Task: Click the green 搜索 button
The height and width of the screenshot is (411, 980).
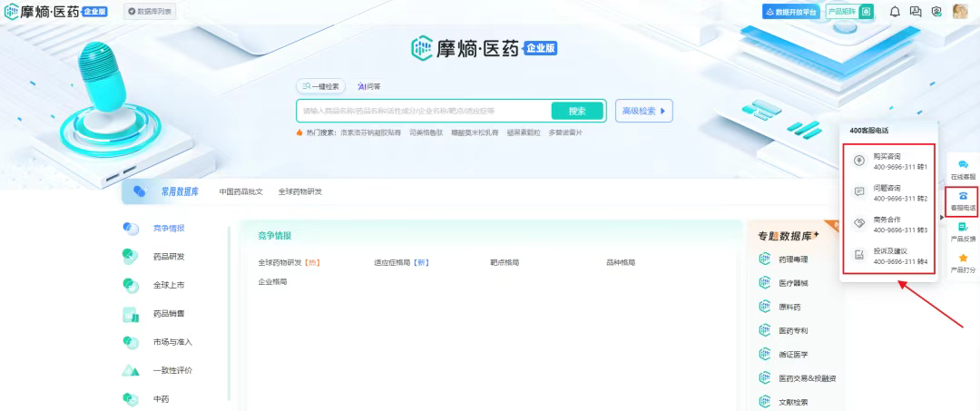Action: 577,111
